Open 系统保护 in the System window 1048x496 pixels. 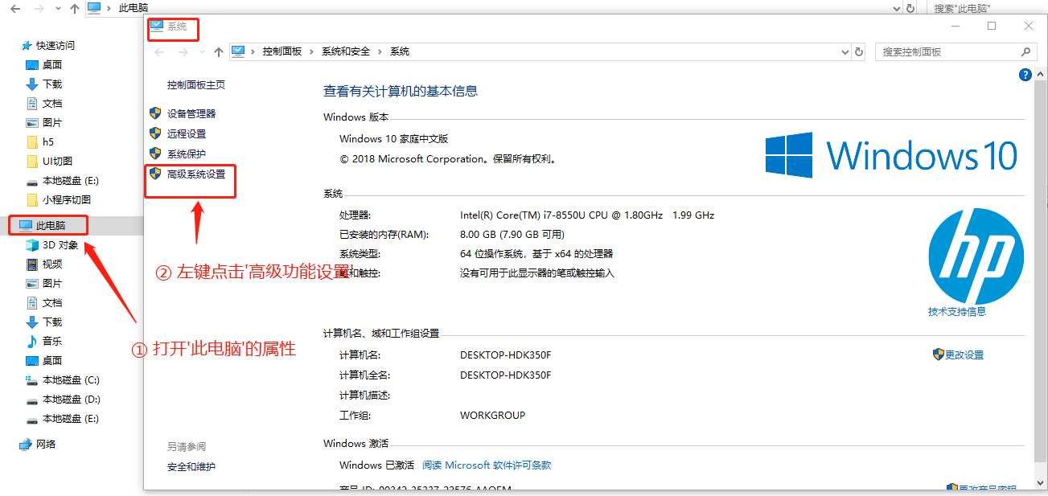(x=186, y=154)
